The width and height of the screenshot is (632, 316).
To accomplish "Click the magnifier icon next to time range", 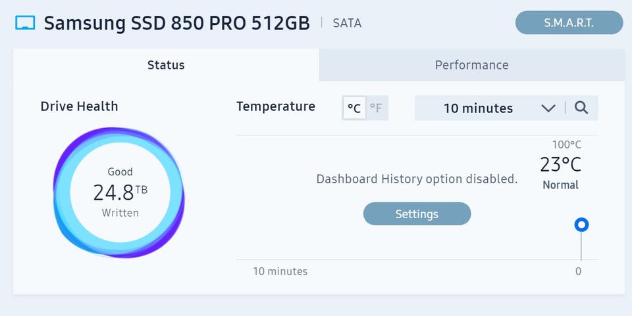I will [581, 108].
